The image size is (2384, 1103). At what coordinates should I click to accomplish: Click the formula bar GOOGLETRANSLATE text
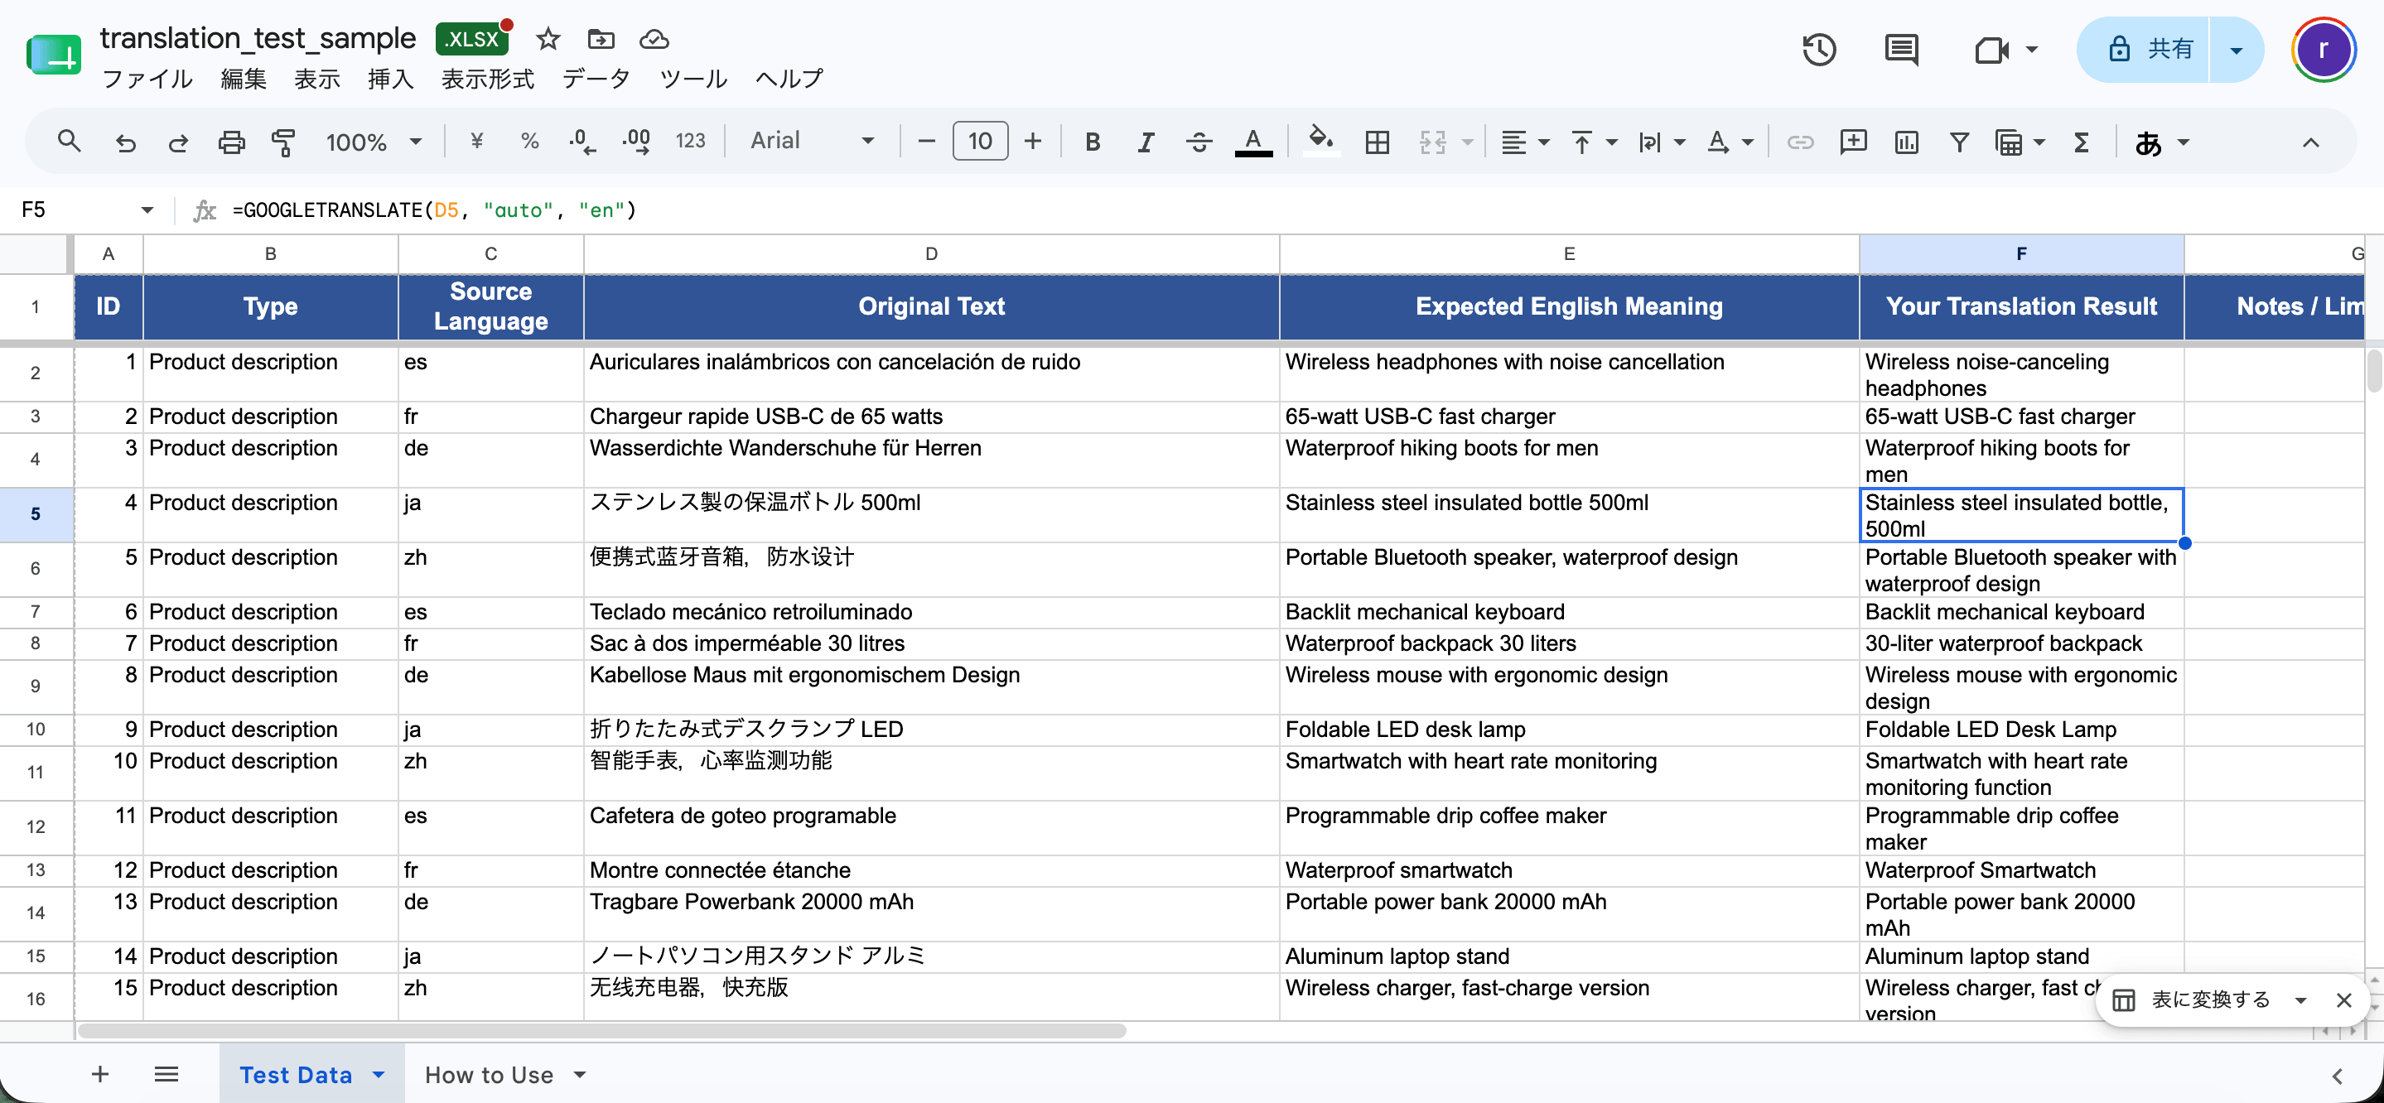click(x=434, y=210)
